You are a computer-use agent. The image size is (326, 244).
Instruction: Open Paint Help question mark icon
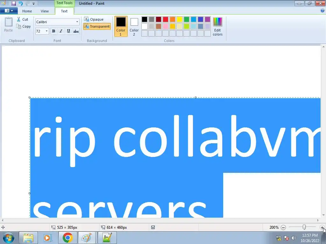(x=322, y=10)
